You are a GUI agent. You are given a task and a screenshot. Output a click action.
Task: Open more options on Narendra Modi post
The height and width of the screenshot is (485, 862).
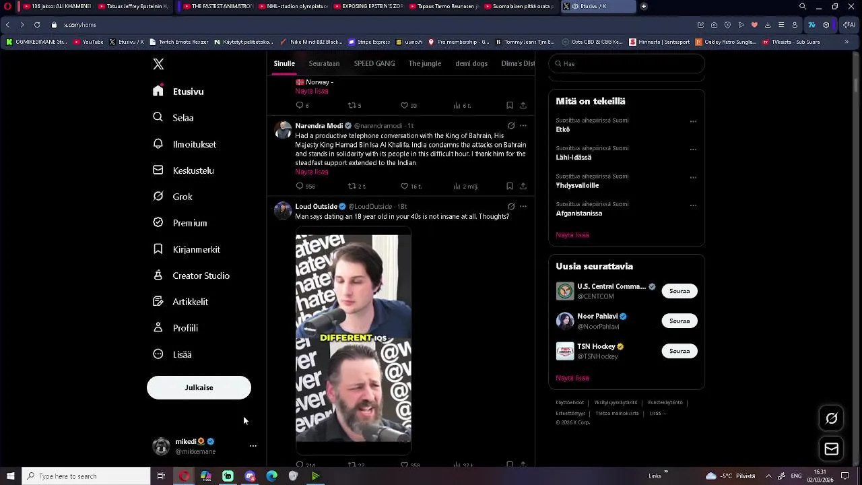523,126
